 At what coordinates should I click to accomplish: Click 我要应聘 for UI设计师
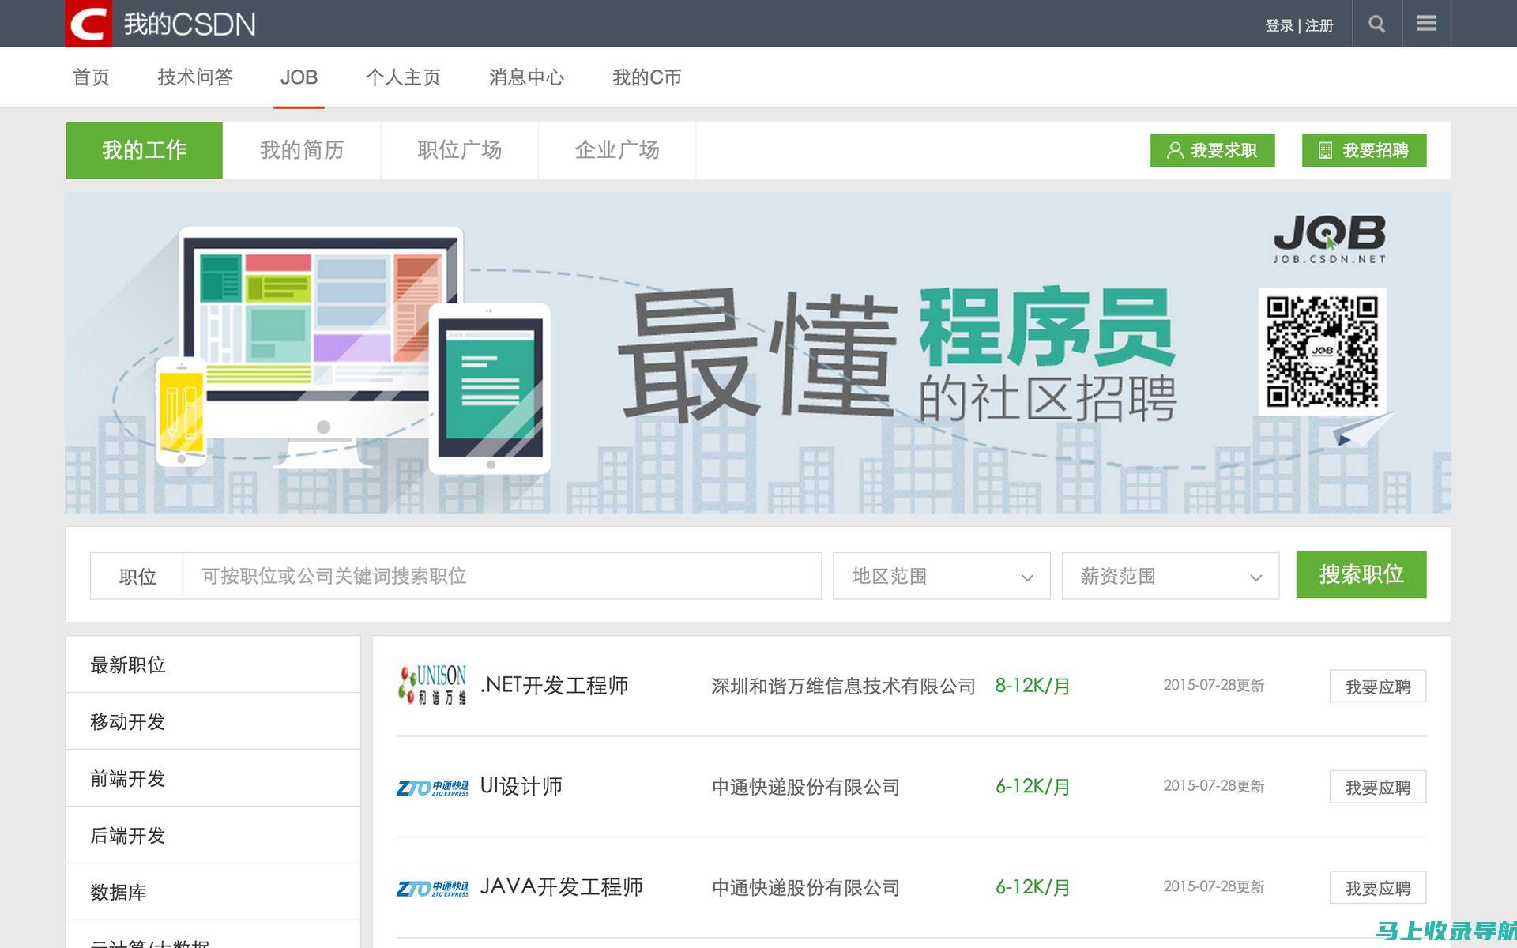[1378, 787]
